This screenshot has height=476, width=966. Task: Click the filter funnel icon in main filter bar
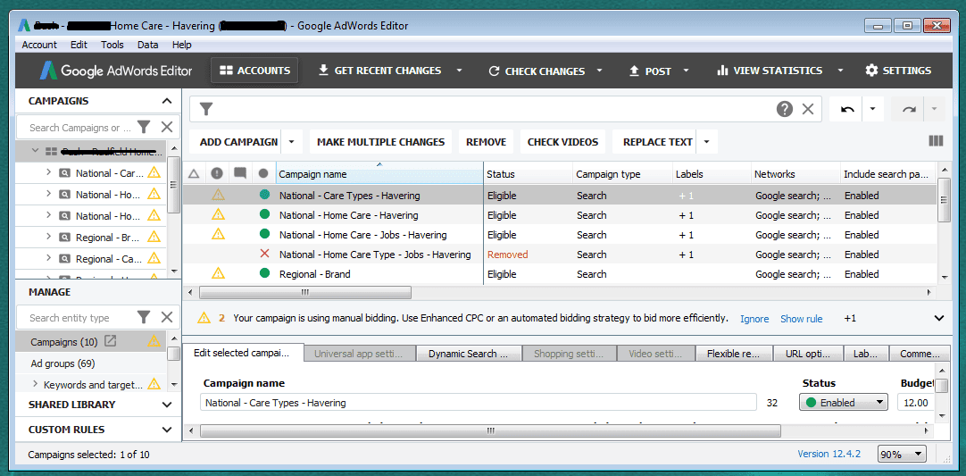click(x=206, y=110)
